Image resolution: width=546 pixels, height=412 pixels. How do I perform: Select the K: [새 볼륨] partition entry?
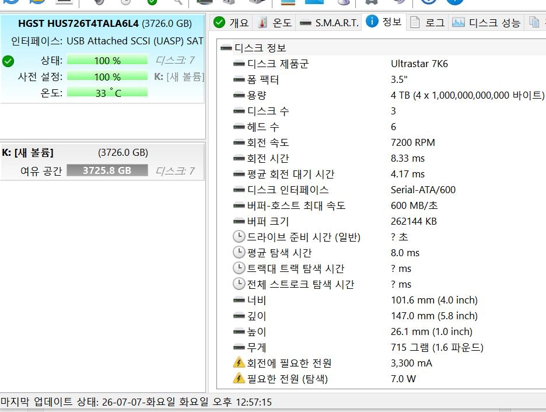(103, 161)
